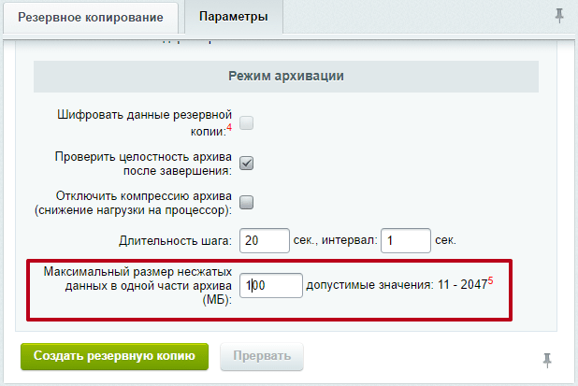Click the Длительность шага label
Screen dimensions: 578x386
[175, 241]
